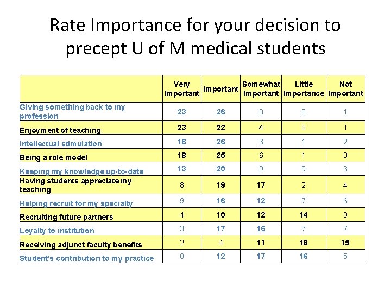Click the slide title about rating importance
Screen dimensions: 391x293
(x=195, y=36)
